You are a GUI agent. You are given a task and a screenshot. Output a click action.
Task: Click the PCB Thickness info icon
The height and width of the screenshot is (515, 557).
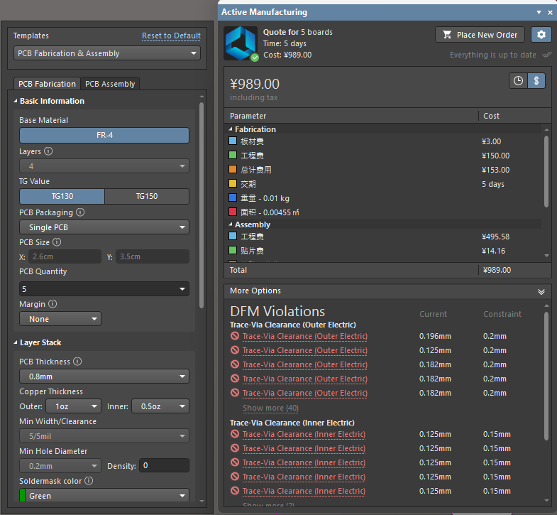77,362
